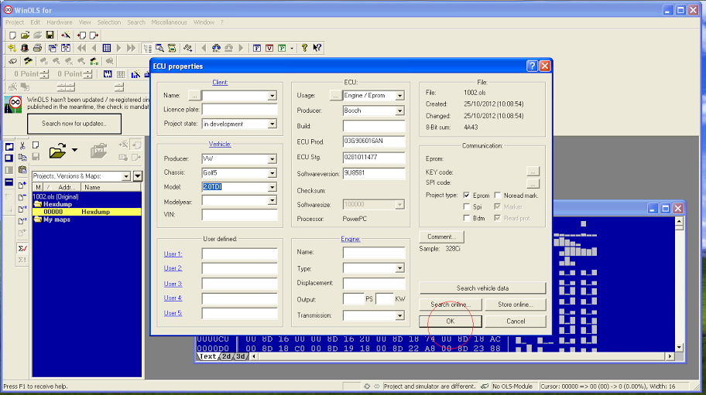Click the Store online... button
Screen dimensions: 706x395
coord(516,305)
